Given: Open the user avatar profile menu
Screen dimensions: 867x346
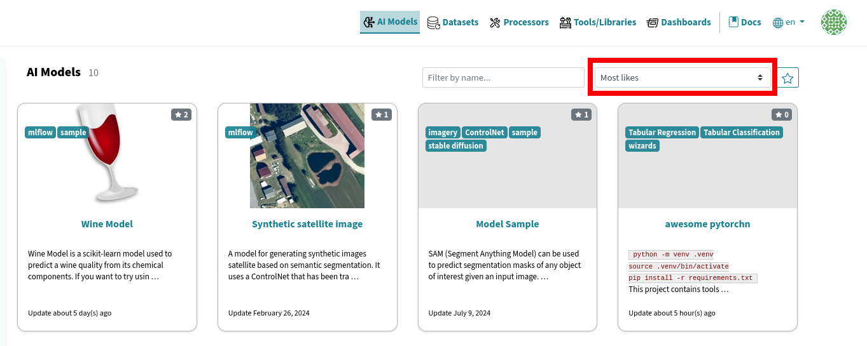Looking at the screenshot, I should 833,22.
